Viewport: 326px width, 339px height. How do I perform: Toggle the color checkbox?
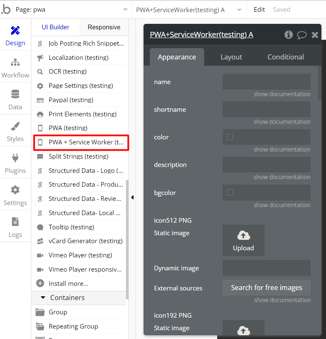230,137
